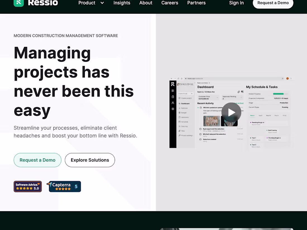307x230 pixels.
Task: Expand the Customer Price chevron
Action: (x=217, y=97)
